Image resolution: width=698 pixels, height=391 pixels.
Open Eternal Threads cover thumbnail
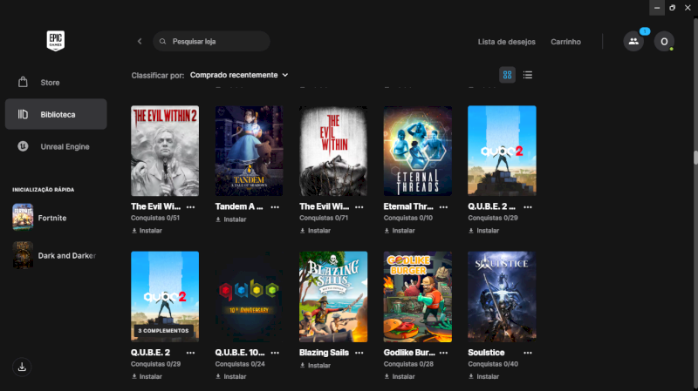418,151
